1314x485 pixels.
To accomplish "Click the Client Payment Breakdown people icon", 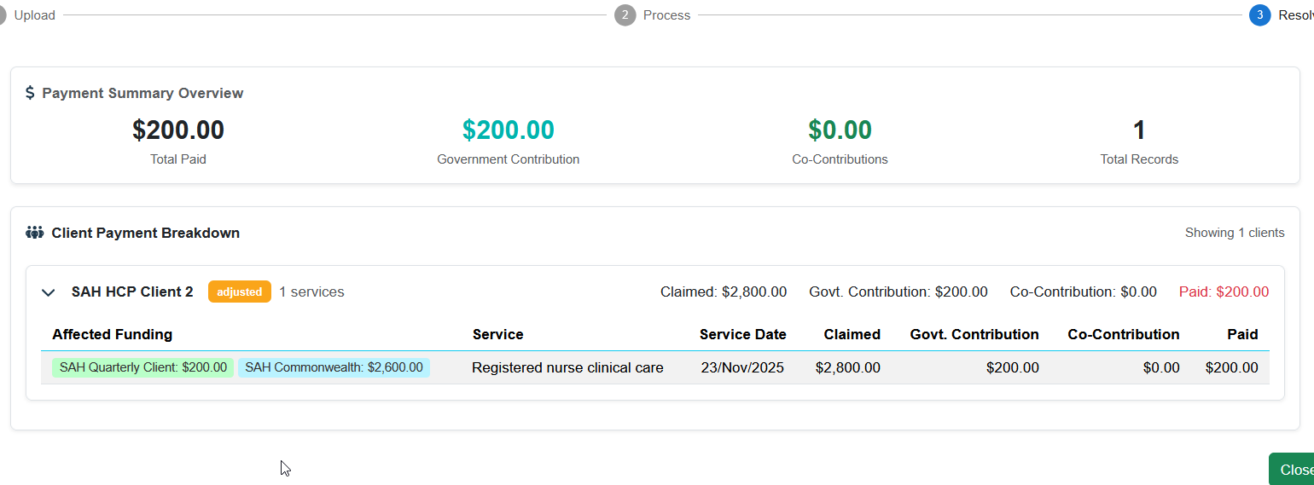I will pyautogui.click(x=34, y=233).
